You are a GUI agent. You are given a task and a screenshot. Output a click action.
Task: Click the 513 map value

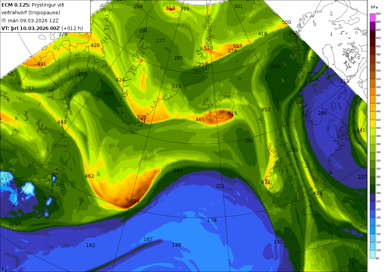[209, 48]
